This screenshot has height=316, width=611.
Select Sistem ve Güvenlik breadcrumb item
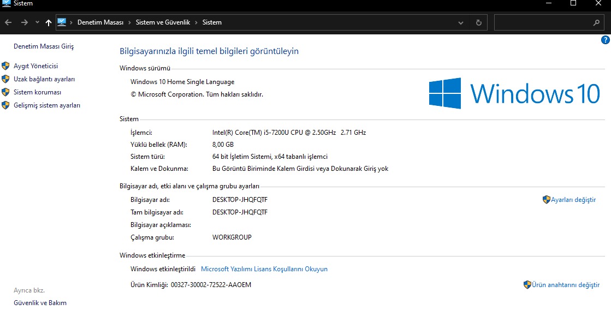coord(163,22)
